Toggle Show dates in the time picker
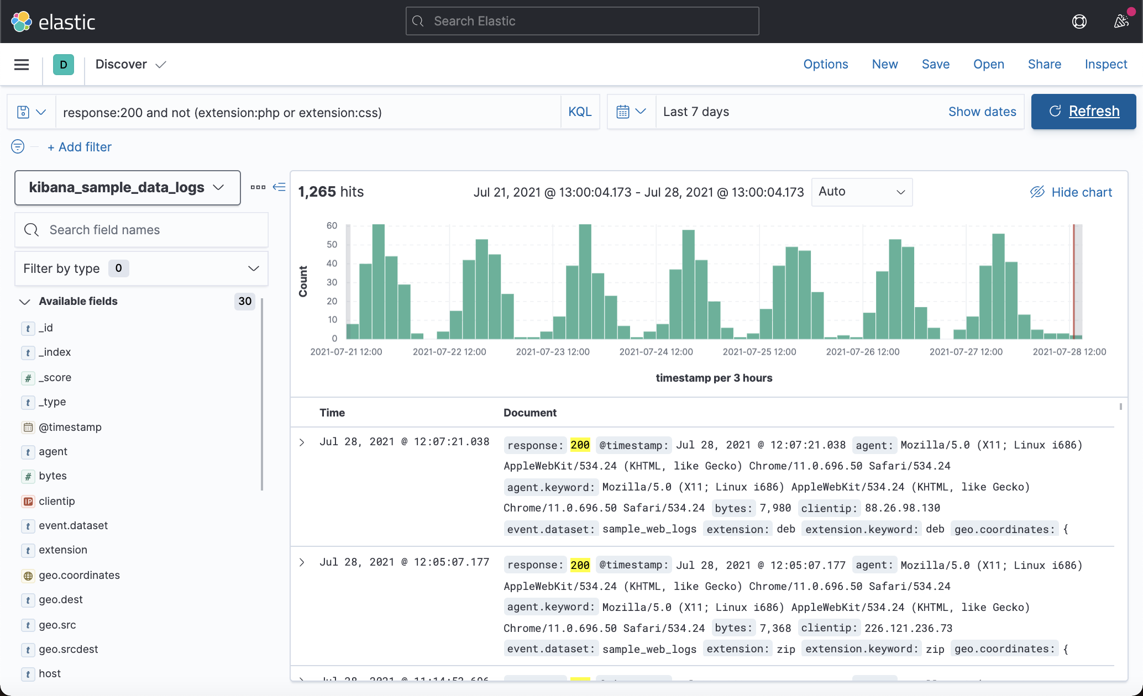 pos(982,111)
